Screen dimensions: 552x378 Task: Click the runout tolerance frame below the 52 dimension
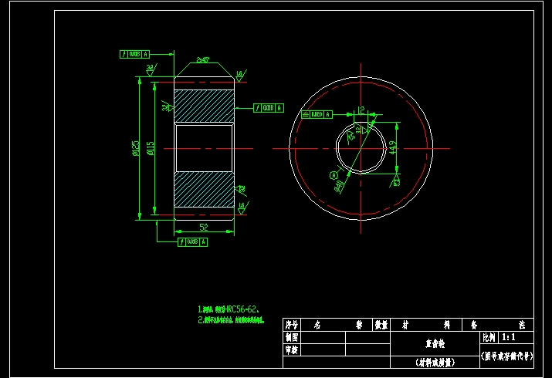pos(192,242)
